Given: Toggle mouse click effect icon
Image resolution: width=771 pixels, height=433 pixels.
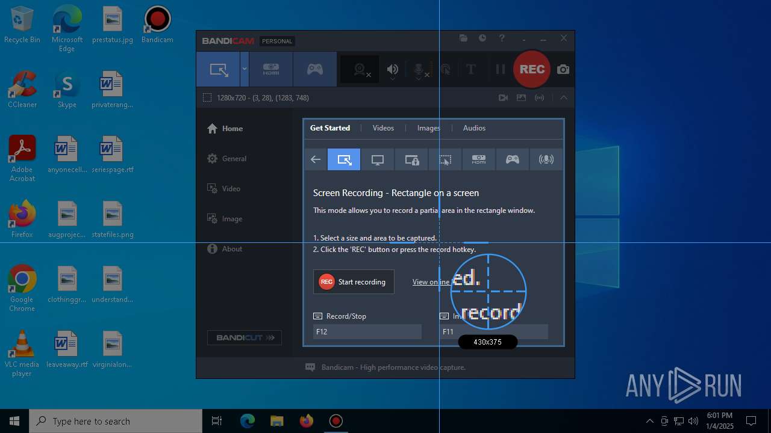Looking at the screenshot, I should 446,70.
